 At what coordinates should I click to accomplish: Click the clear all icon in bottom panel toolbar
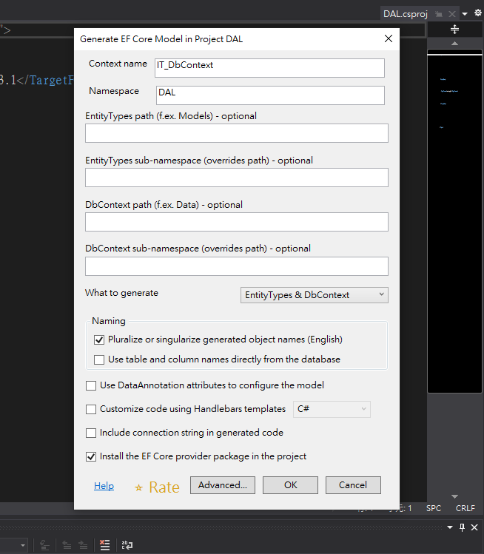104,545
